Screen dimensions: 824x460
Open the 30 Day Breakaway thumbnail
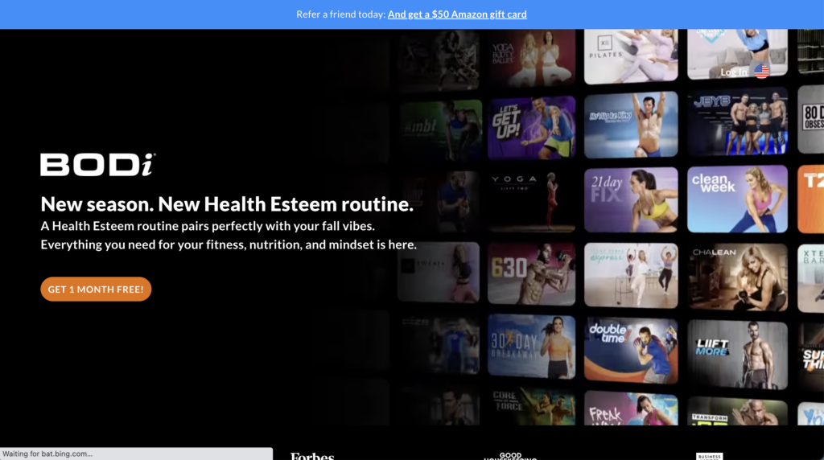point(531,347)
